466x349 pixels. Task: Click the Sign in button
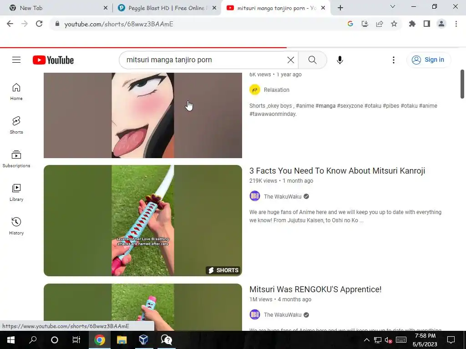(429, 60)
